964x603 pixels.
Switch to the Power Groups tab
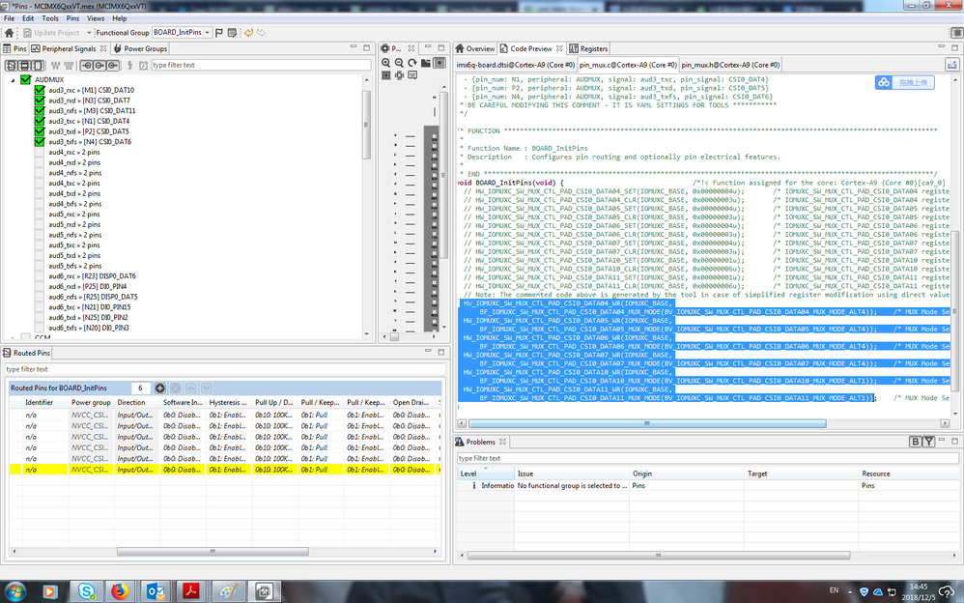(140, 48)
